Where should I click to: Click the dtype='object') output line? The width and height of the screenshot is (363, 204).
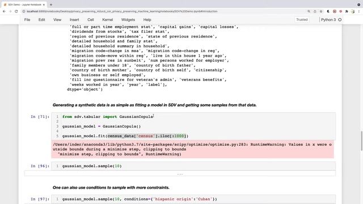click(x=85, y=90)
